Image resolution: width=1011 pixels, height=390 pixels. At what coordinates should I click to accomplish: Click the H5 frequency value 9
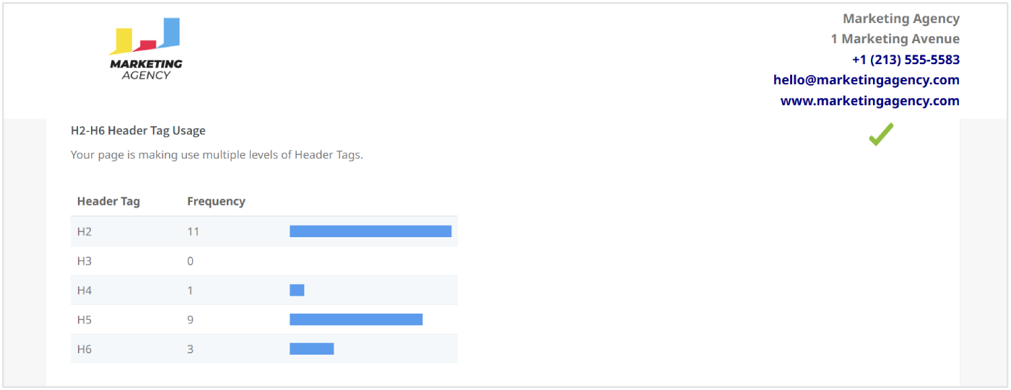click(191, 319)
